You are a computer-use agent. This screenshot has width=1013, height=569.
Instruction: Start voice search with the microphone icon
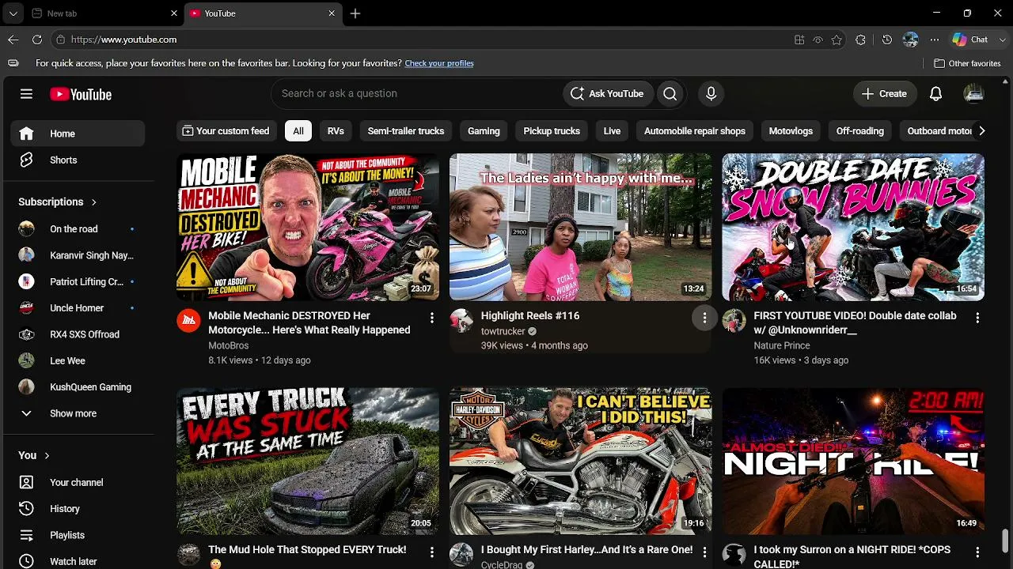711,93
